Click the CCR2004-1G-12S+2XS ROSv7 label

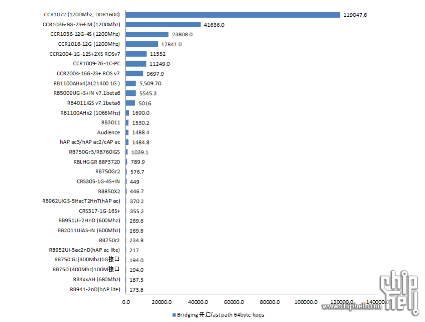pyautogui.click(x=84, y=54)
